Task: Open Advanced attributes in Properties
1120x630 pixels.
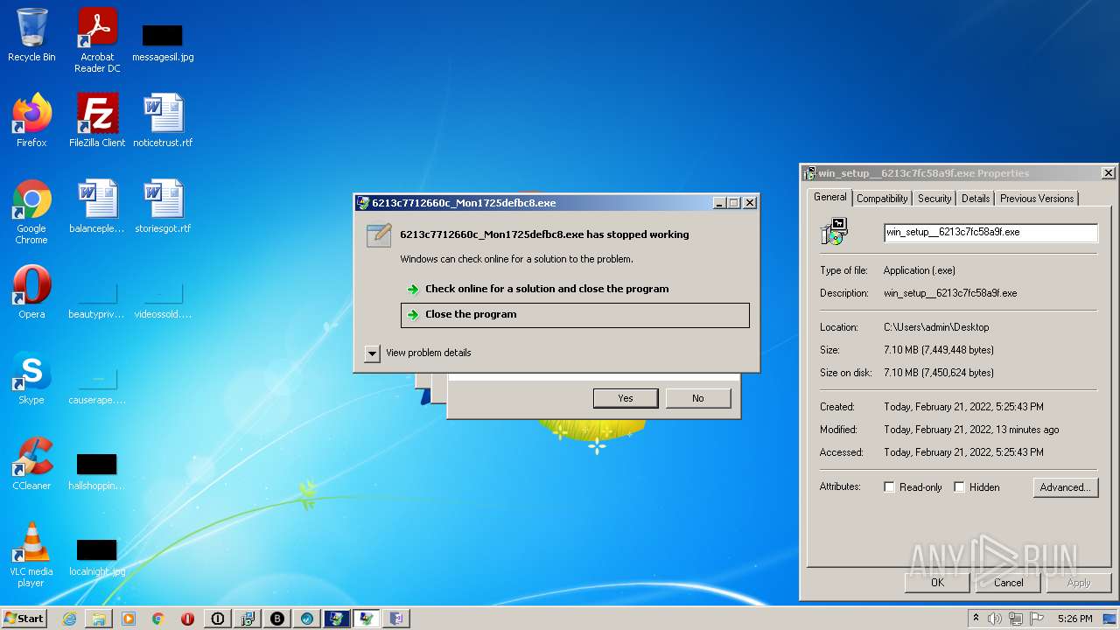Action: (x=1065, y=487)
